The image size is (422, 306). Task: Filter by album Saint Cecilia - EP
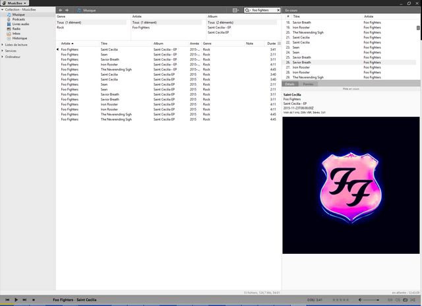pos(218,27)
